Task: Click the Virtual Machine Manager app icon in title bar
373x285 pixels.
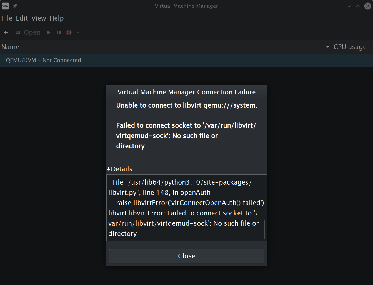Action: tap(5, 6)
